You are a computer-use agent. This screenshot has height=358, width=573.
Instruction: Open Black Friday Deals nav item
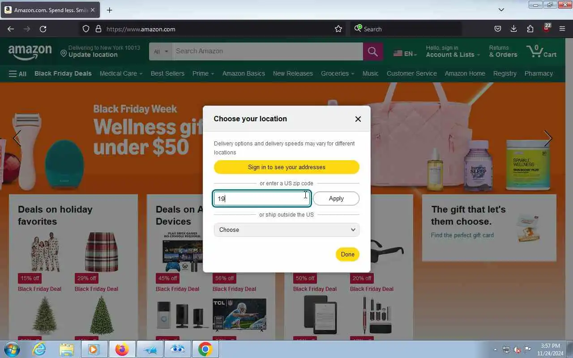pos(63,73)
